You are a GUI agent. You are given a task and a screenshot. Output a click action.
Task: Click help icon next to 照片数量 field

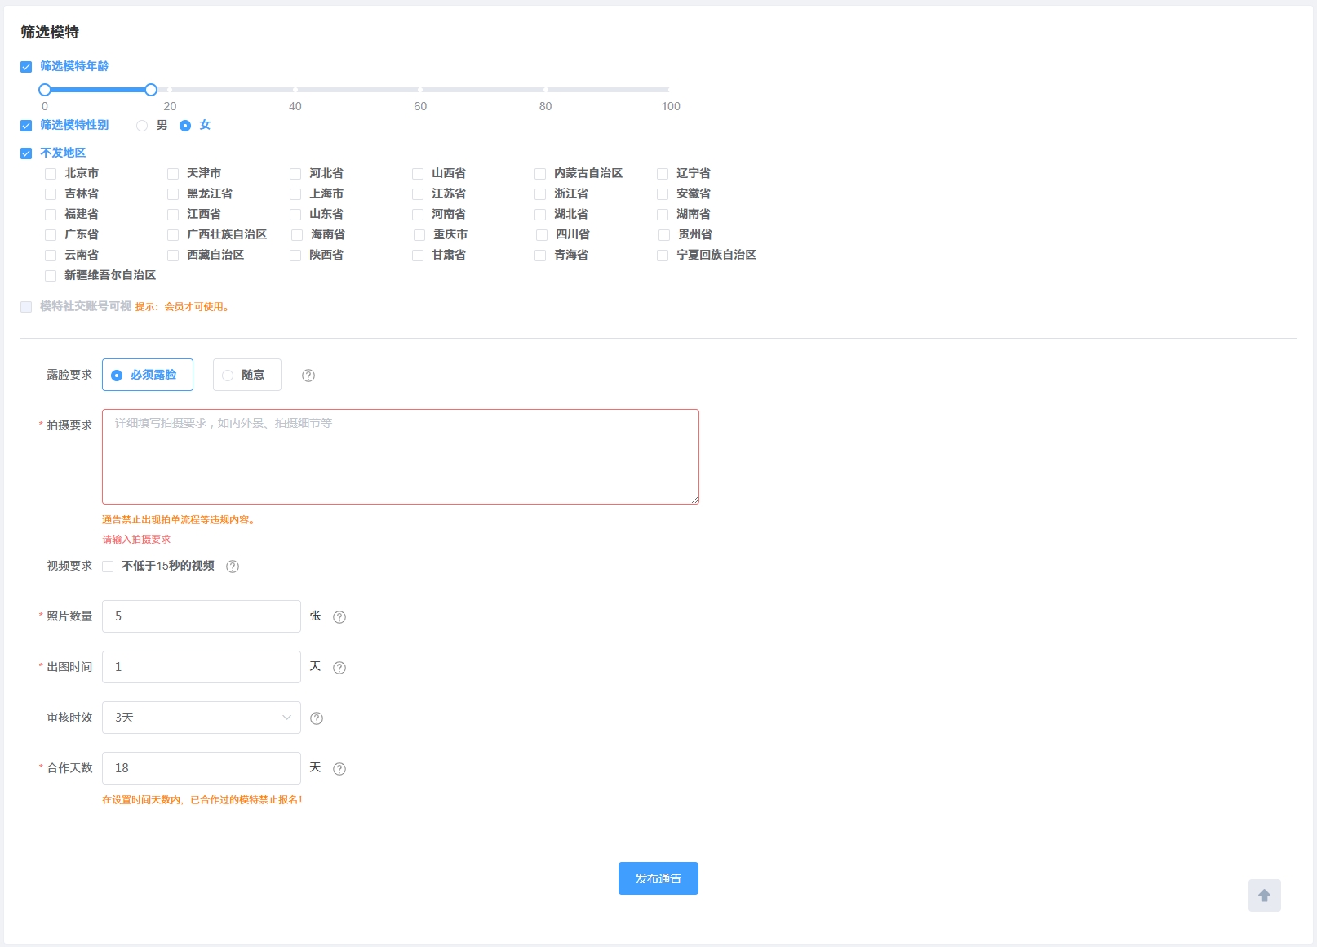coord(339,617)
